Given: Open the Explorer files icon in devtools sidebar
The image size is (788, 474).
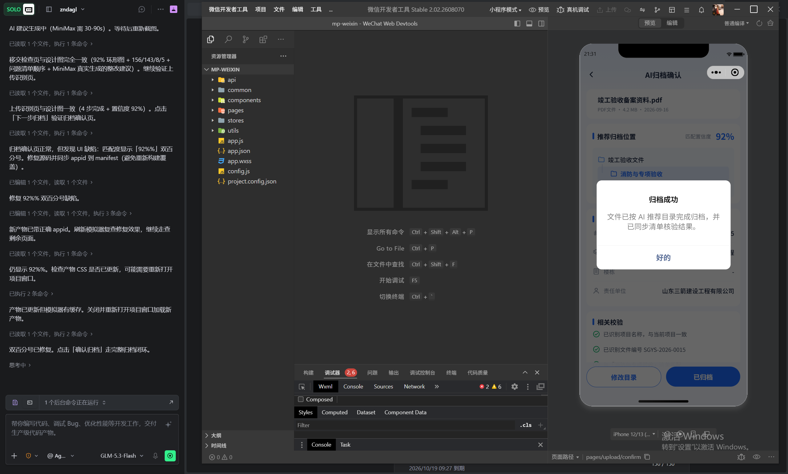Looking at the screenshot, I should pyautogui.click(x=211, y=39).
